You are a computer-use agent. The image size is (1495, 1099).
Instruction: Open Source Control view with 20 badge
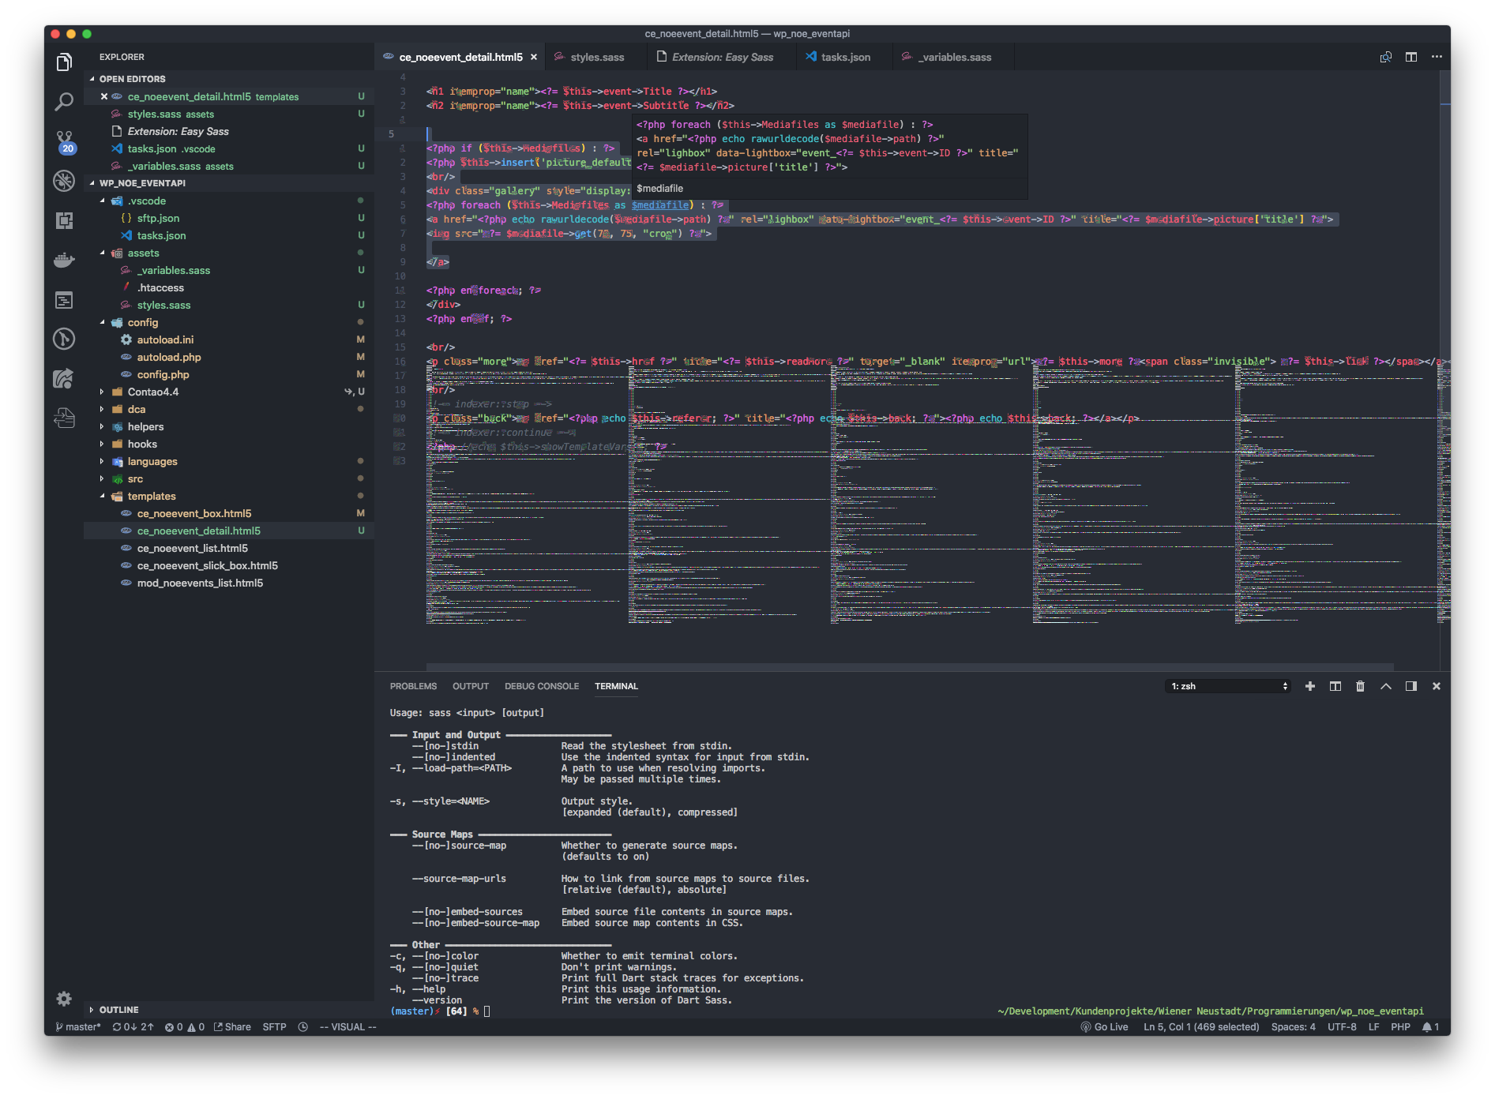[64, 141]
